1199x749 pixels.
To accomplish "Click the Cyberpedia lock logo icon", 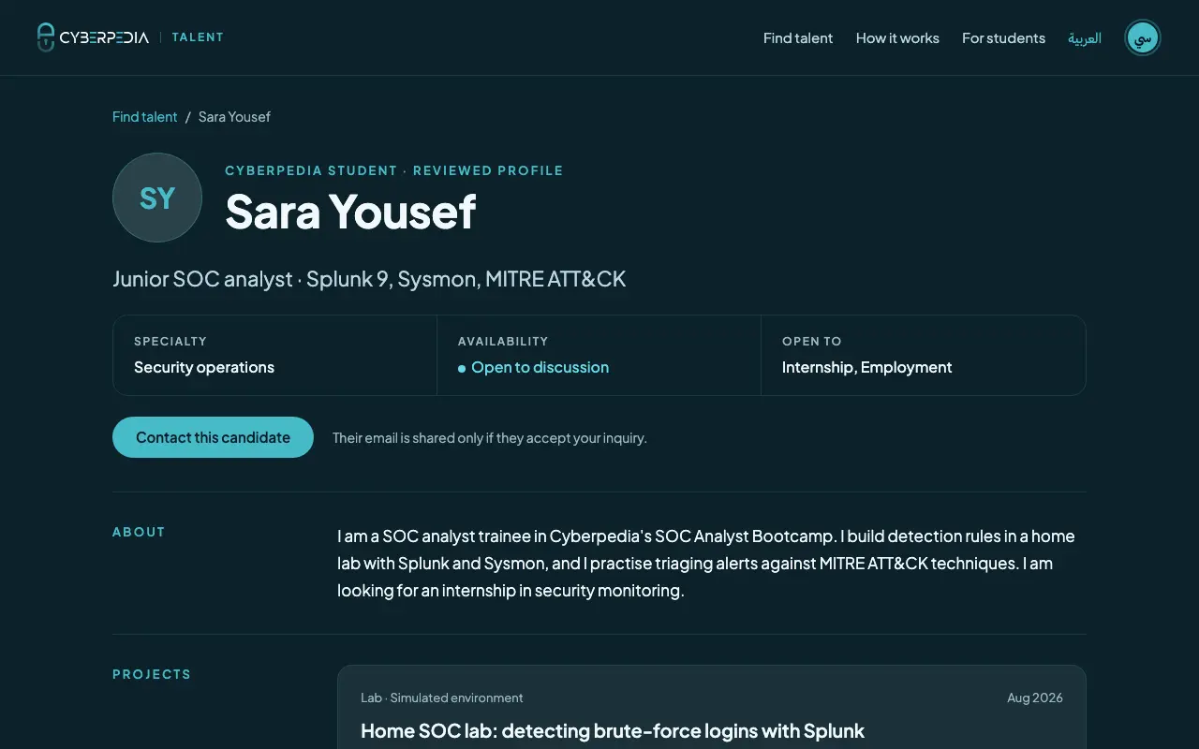I will click(46, 37).
